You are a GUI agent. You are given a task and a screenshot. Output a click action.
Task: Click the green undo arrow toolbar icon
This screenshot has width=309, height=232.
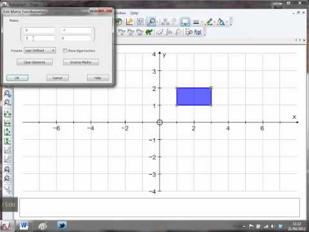119,21
